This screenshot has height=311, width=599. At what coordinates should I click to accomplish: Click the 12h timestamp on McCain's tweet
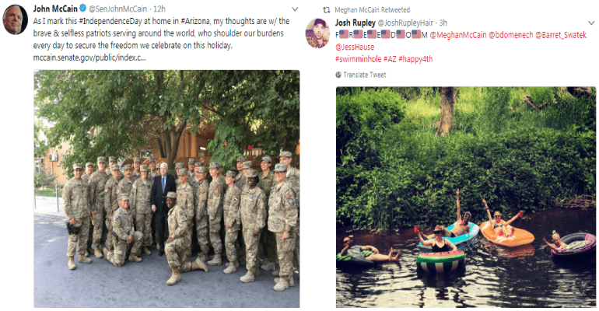tap(159, 9)
